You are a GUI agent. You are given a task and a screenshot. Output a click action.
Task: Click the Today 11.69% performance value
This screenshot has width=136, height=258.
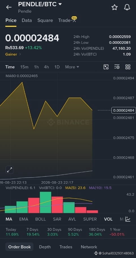tap(12, 235)
